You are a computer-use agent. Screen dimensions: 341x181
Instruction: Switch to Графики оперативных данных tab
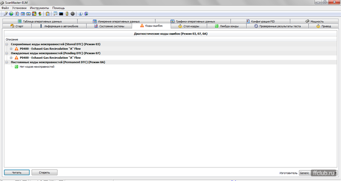click(193, 21)
